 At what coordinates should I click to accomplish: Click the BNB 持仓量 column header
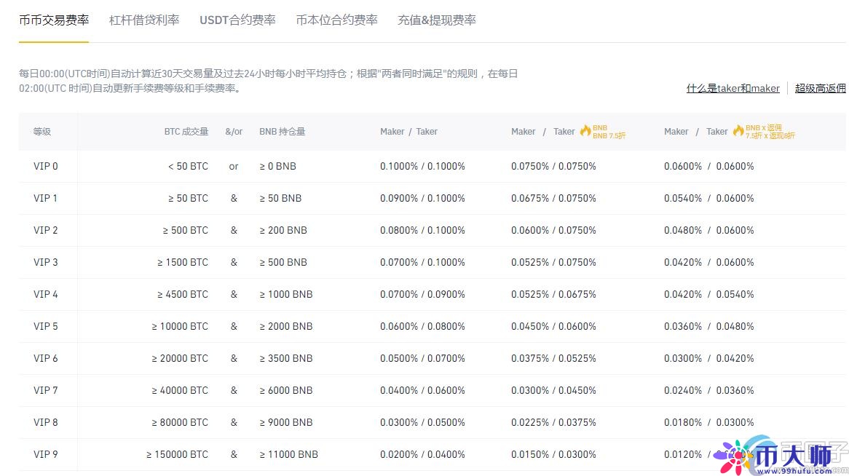coord(282,132)
